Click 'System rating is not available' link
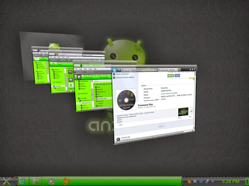This screenshot has width=249, height=186. tap(169, 94)
